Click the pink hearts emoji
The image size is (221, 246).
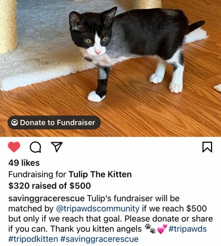tap(162, 229)
